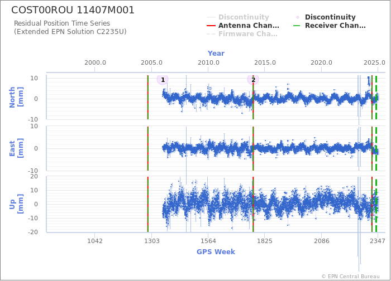
Task: Click the 2000.0 year tick label
Action: click(95, 62)
